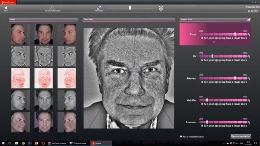Viewport: 260px width, 146px height.
Task: Click the Detail View panel header
Action: click(129, 20)
